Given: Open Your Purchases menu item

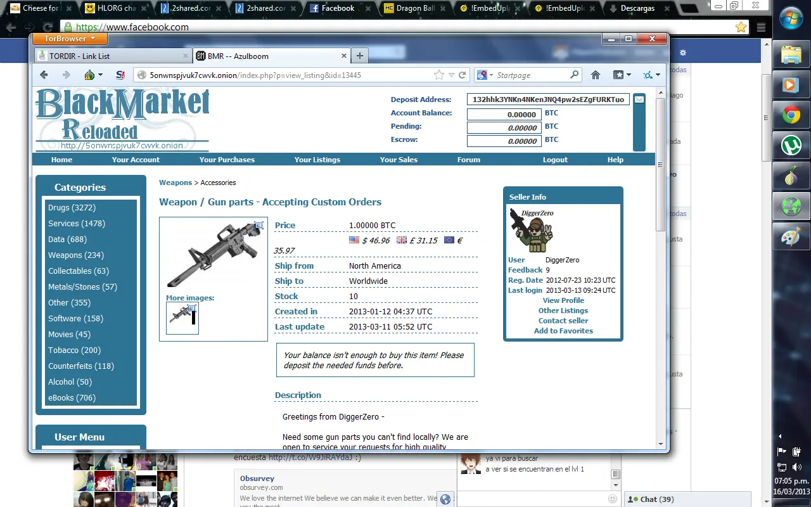Looking at the screenshot, I should (227, 160).
